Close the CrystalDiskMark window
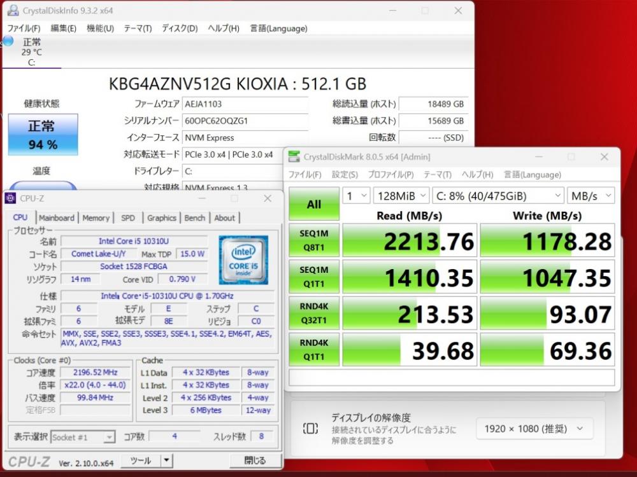Viewport: 637px width, 477px height. (604, 156)
